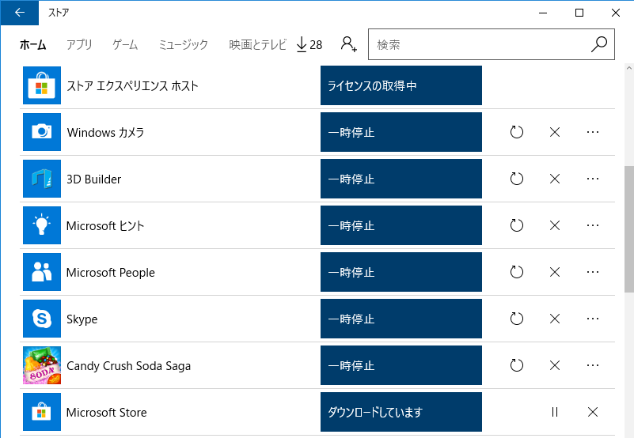Switch to the ミュージック tab

[183, 44]
